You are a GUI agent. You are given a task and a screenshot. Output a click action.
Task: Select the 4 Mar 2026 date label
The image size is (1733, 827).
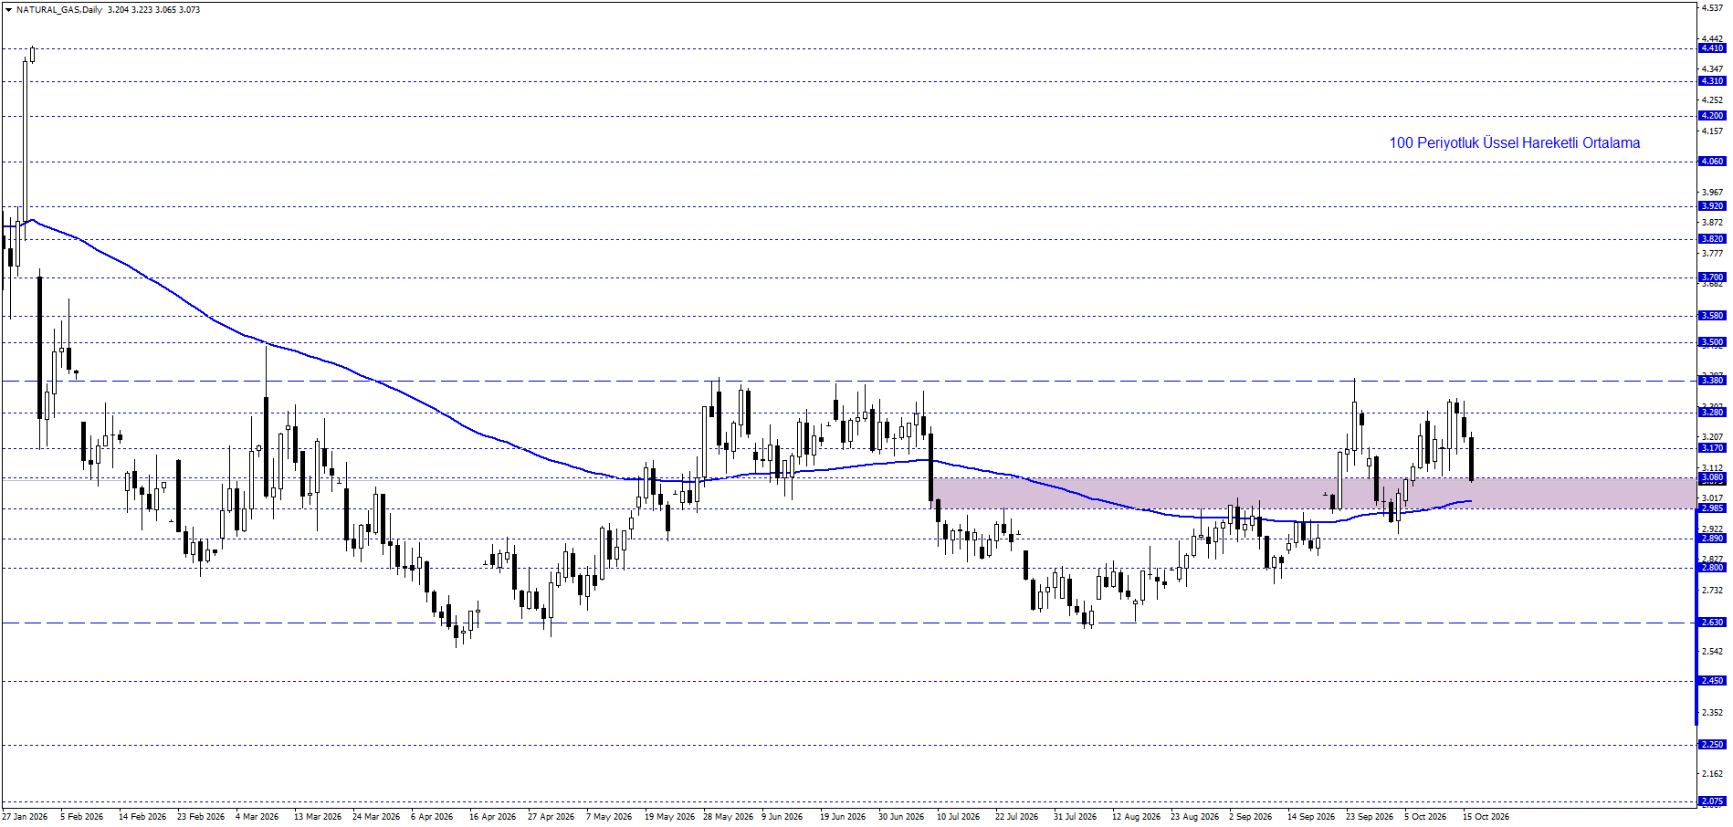click(x=257, y=817)
